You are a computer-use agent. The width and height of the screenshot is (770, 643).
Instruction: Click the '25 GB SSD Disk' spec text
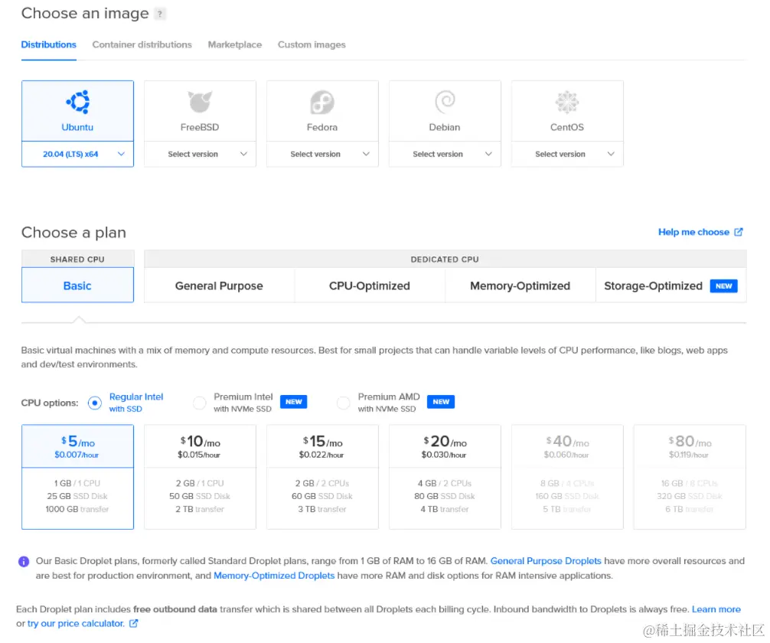point(77,496)
